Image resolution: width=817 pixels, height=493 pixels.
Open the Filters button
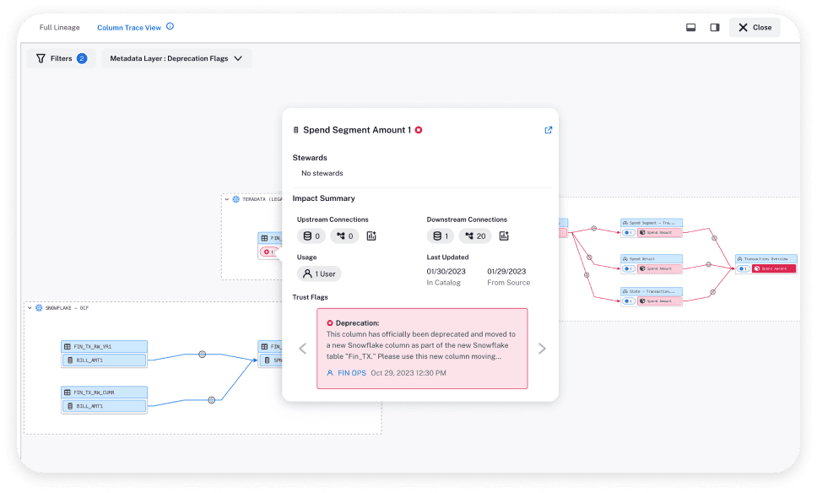61,58
